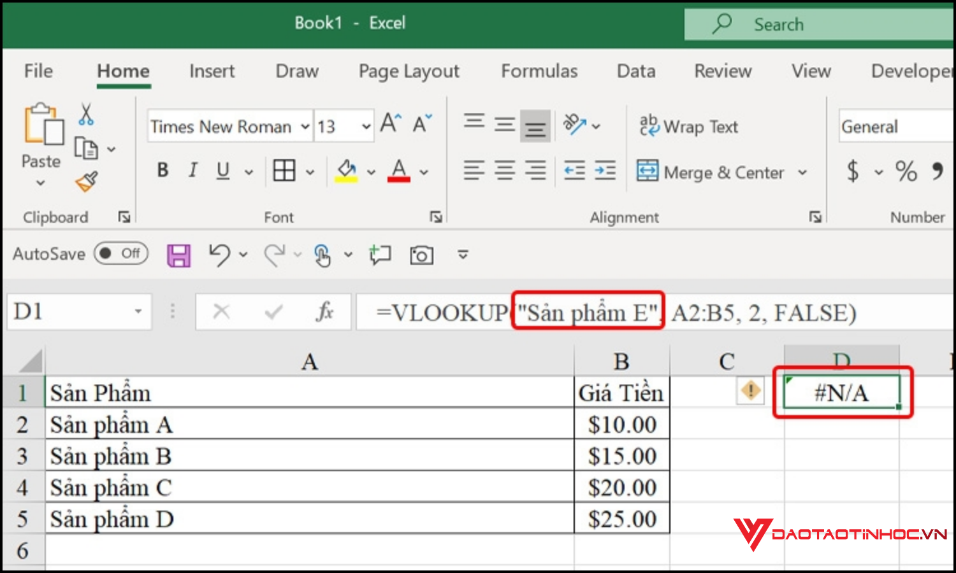Redo the last action
The height and width of the screenshot is (573, 956).
[275, 255]
